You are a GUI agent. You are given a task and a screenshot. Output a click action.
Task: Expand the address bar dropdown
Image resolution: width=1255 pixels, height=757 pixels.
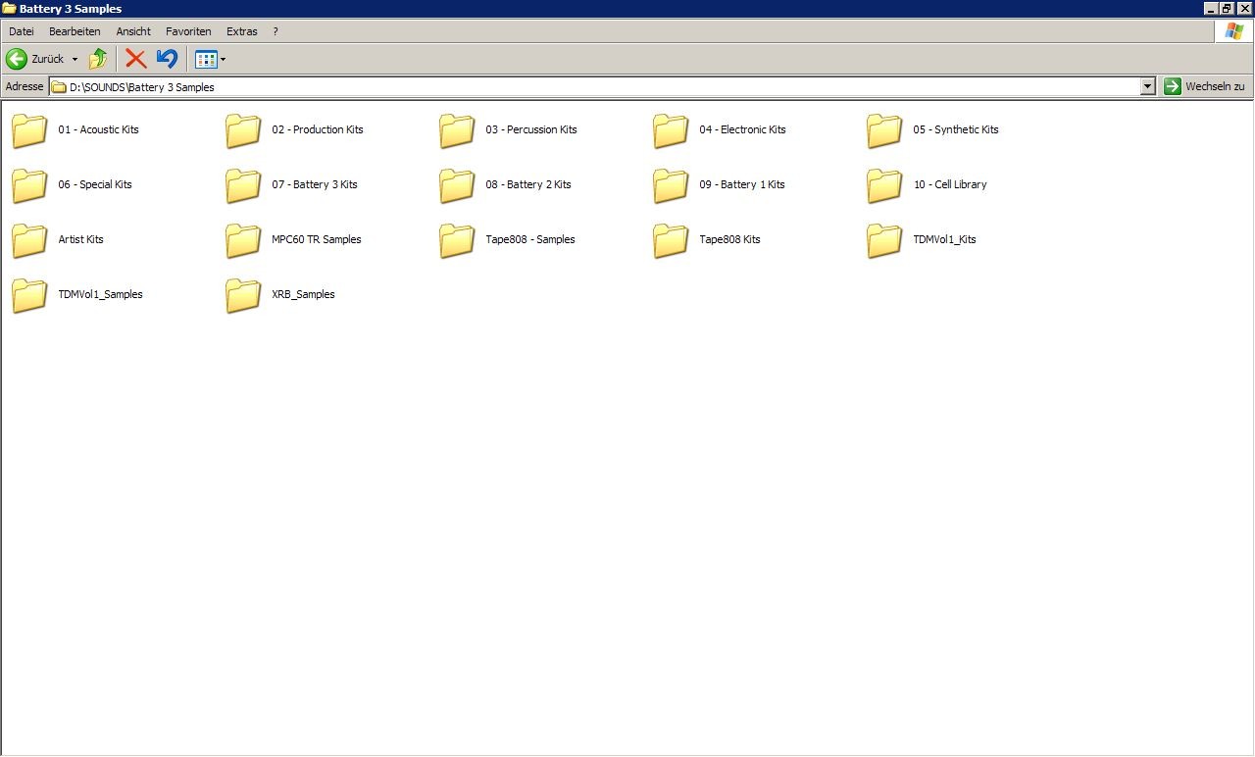coord(1148,86)
